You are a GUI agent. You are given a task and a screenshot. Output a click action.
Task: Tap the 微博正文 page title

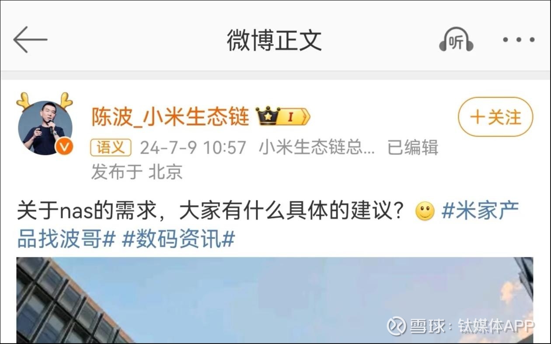tap(274, 40)
